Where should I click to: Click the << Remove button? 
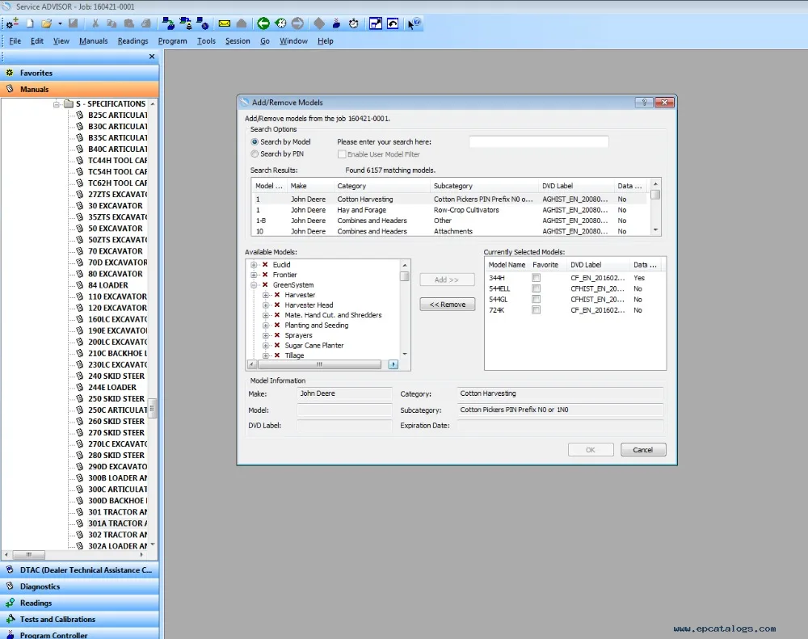coord(447,305)
